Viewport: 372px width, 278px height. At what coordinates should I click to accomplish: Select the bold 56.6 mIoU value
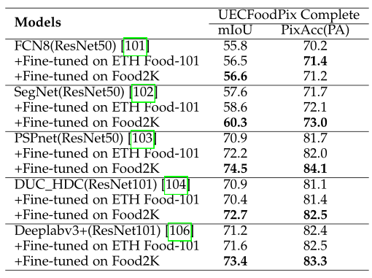click(x=235, y=76)
